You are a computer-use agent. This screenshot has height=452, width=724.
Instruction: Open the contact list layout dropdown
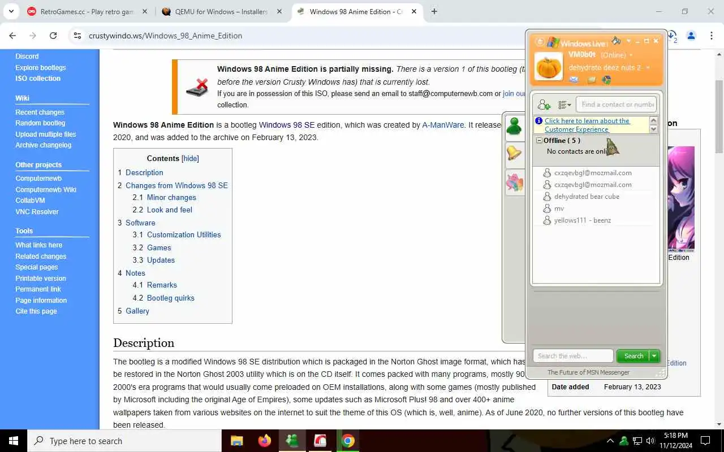564,105
